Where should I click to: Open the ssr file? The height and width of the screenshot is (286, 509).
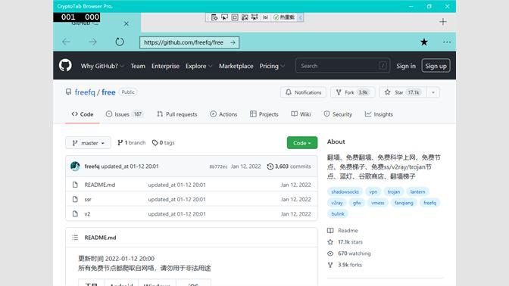pyautogui.click(x=88, y=200)
